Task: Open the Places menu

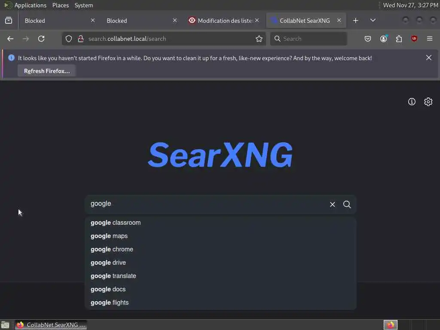Action: point(61,5)
